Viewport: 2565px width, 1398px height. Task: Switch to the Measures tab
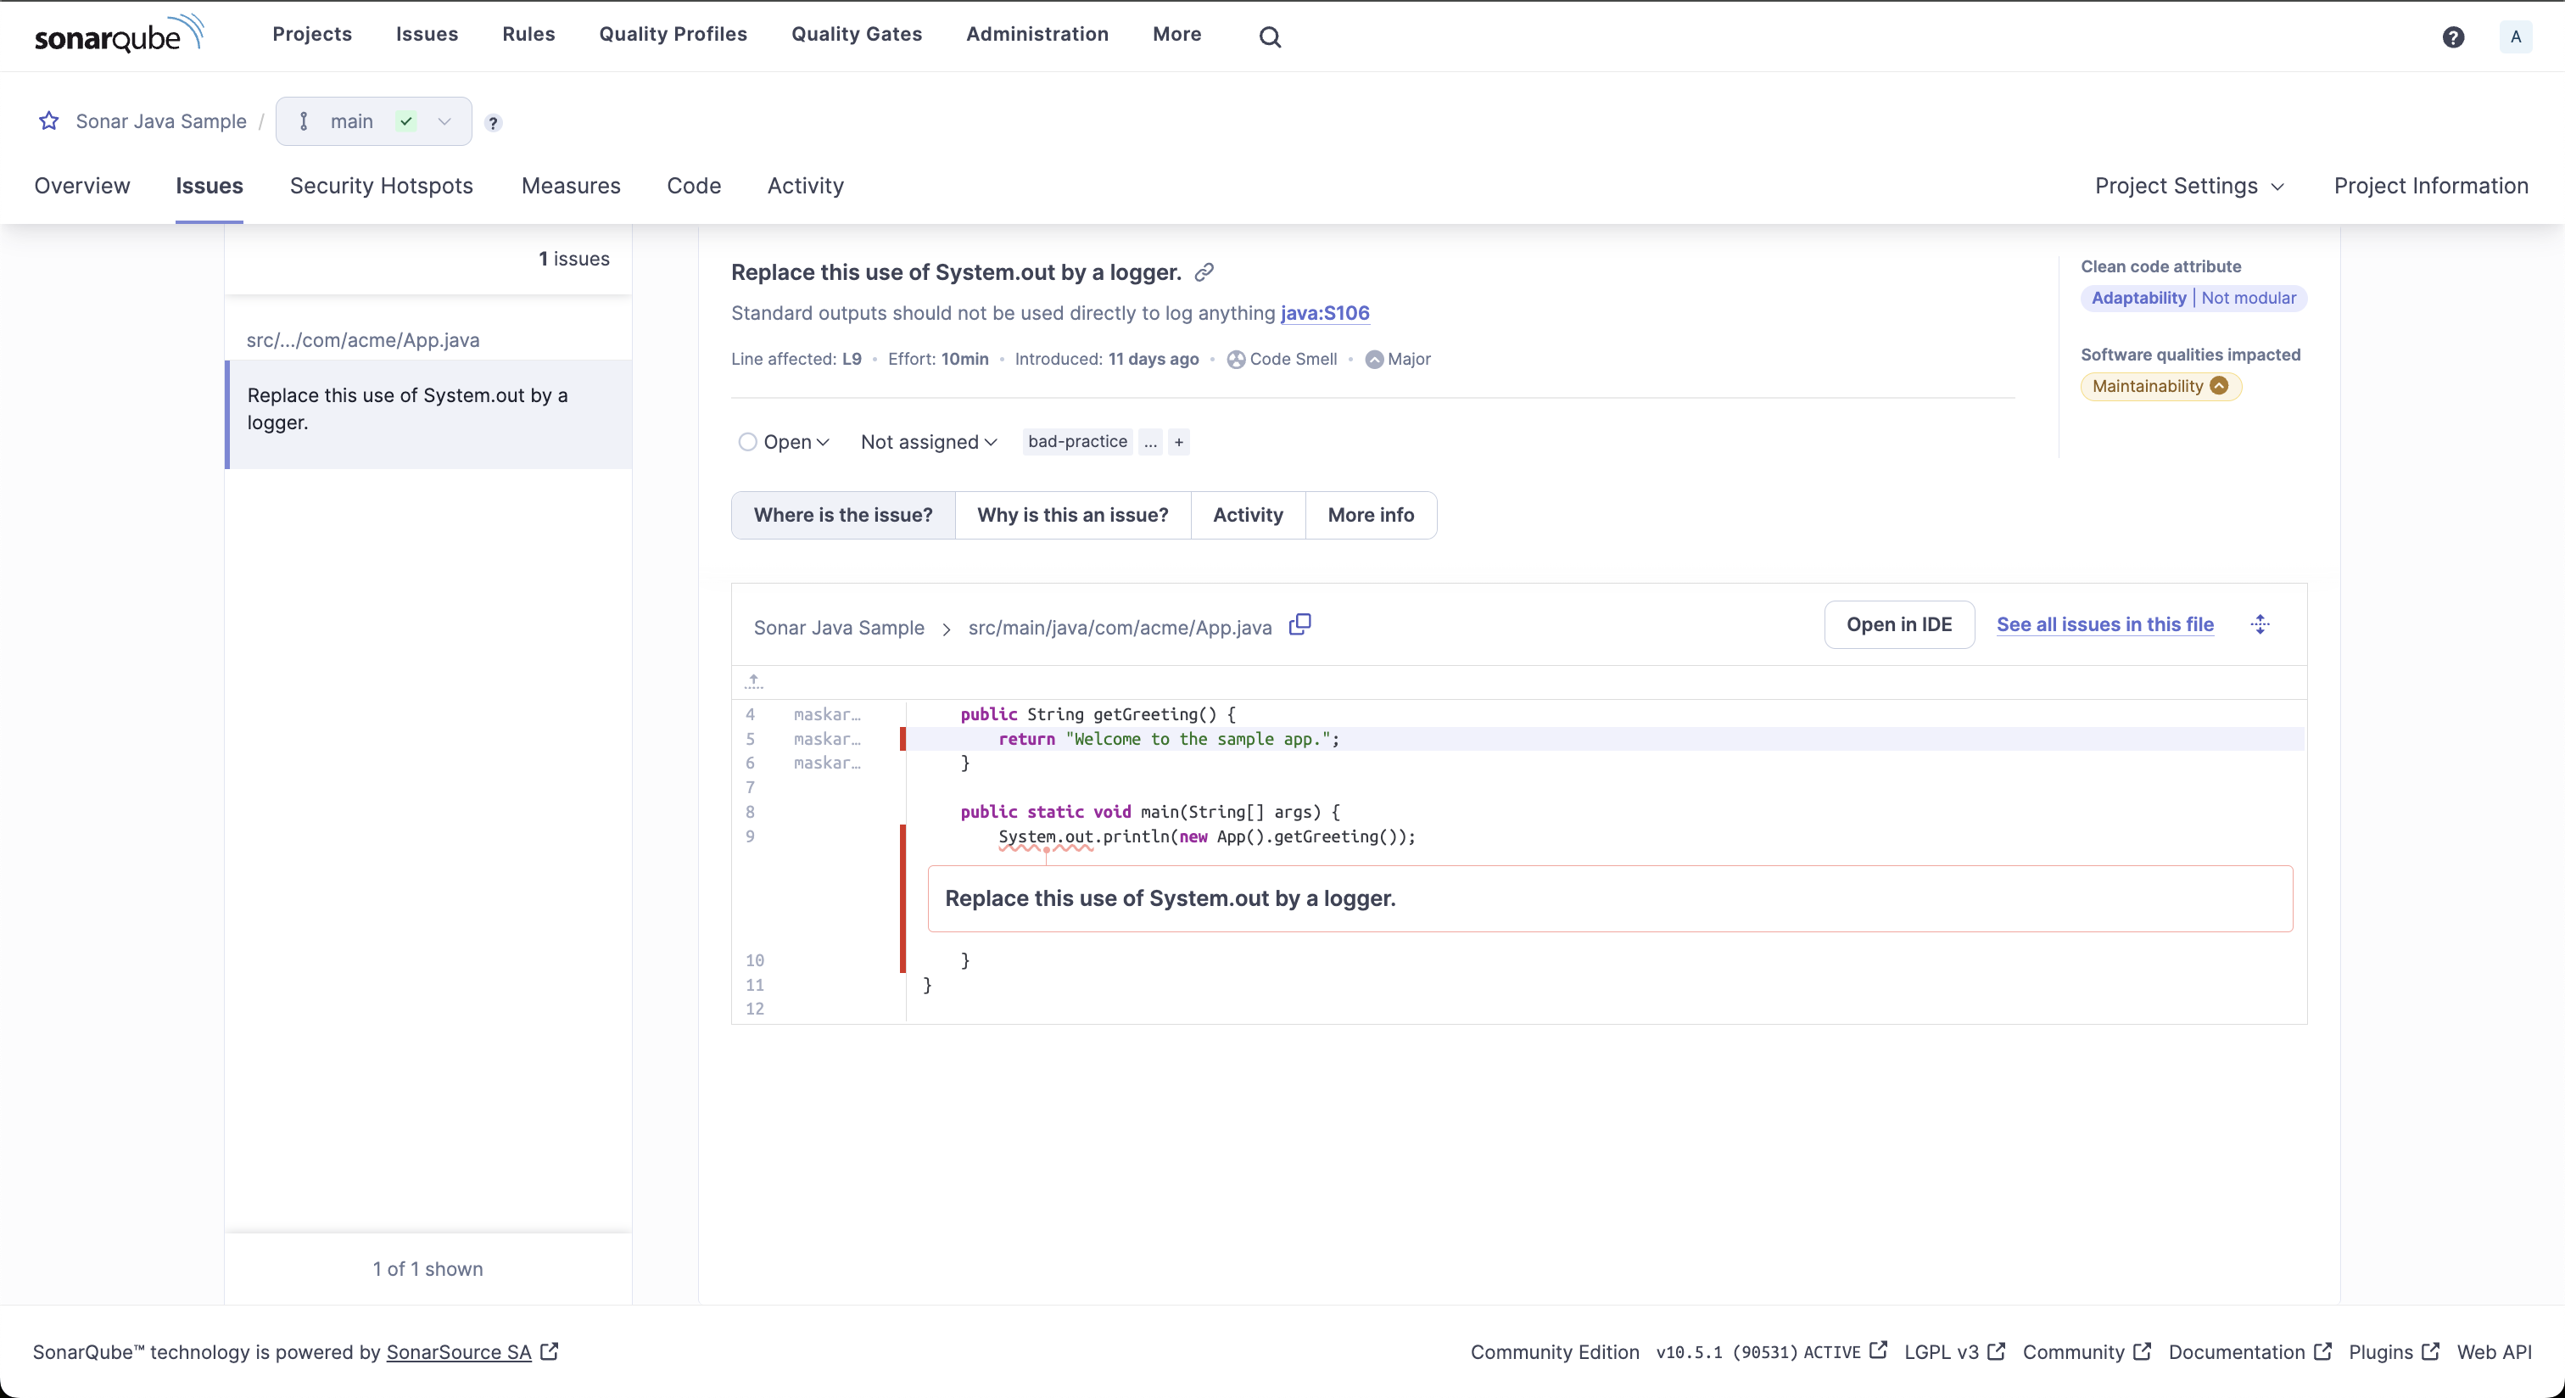point(571,185)
